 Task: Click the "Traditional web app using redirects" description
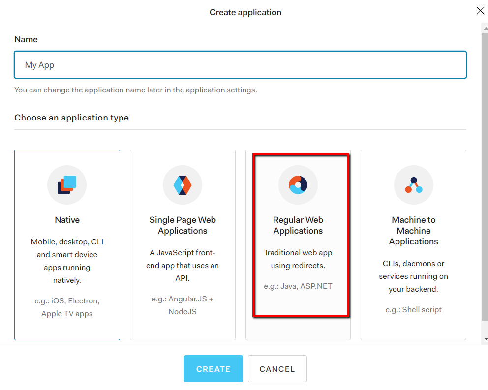pyautogui.click(x=298, y=259)
